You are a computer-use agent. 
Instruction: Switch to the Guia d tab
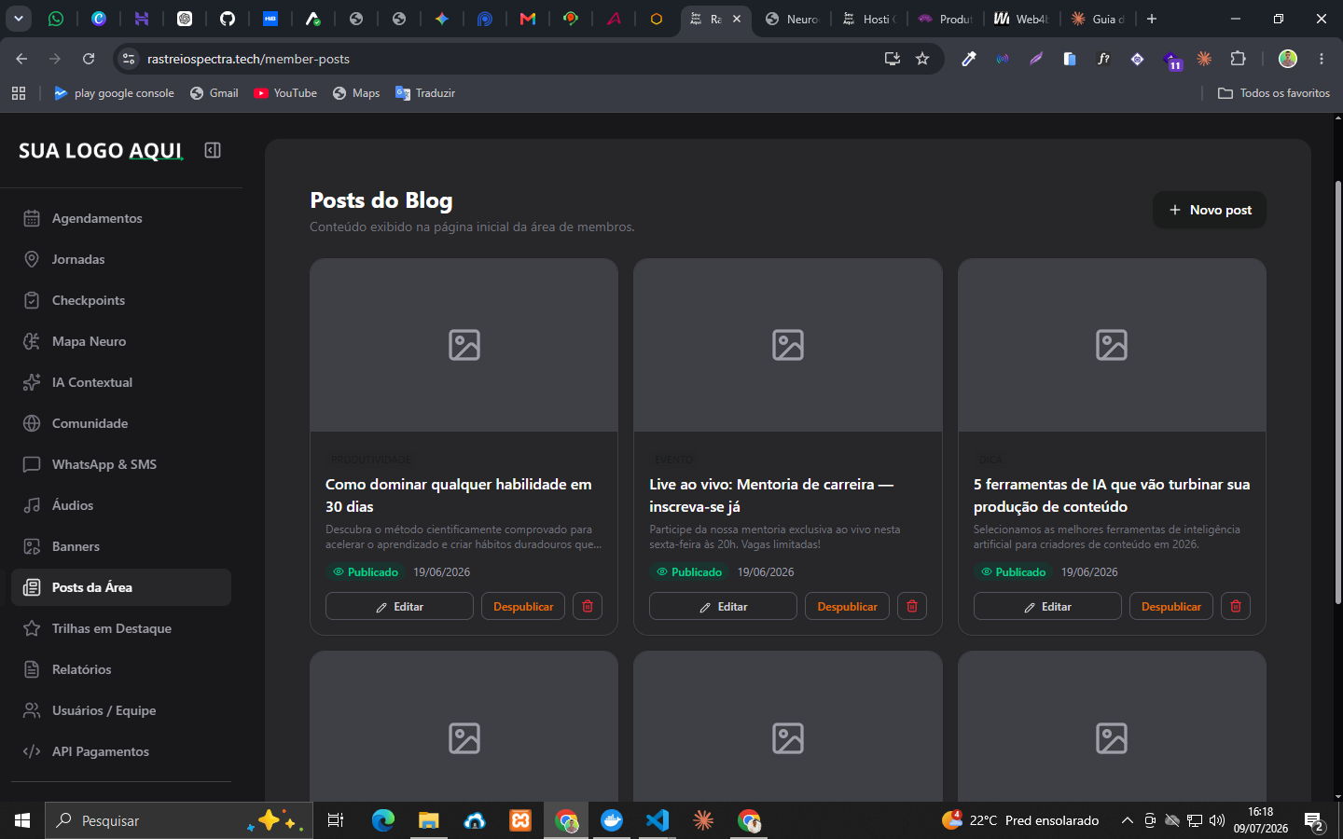point(1098,19)
